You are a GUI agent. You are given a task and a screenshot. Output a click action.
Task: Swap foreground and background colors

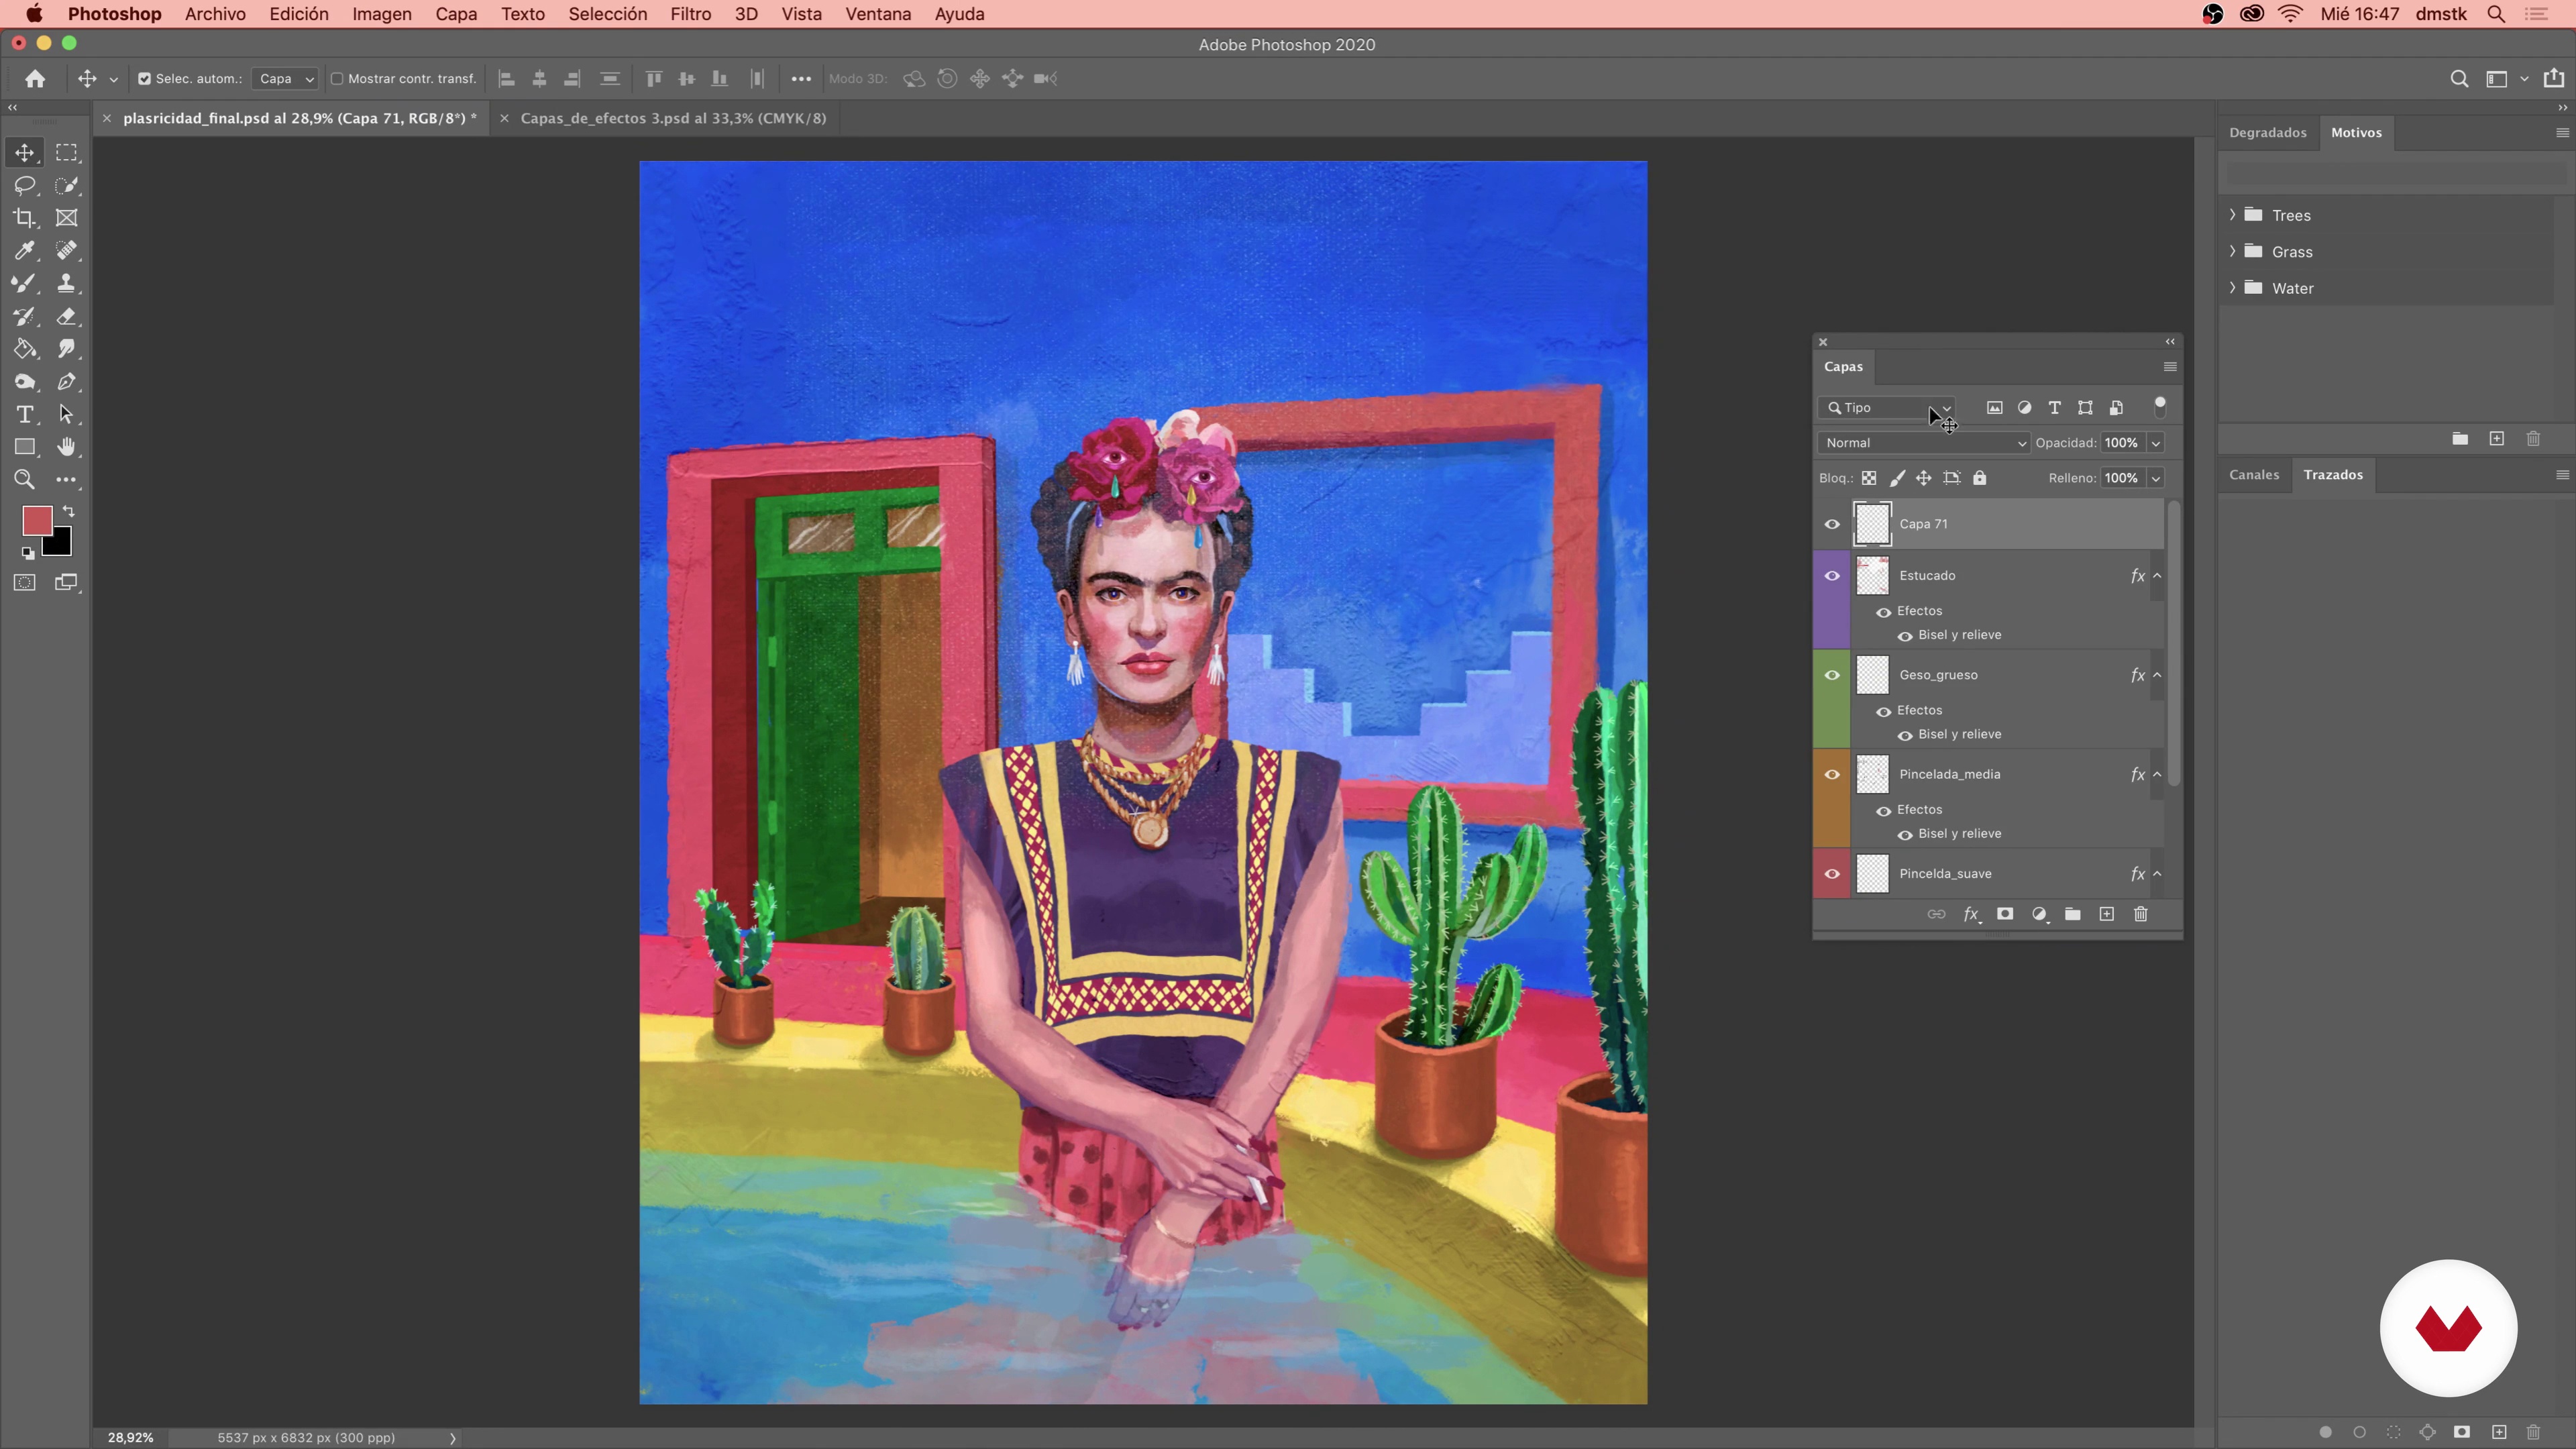click(x=69, y=511)
